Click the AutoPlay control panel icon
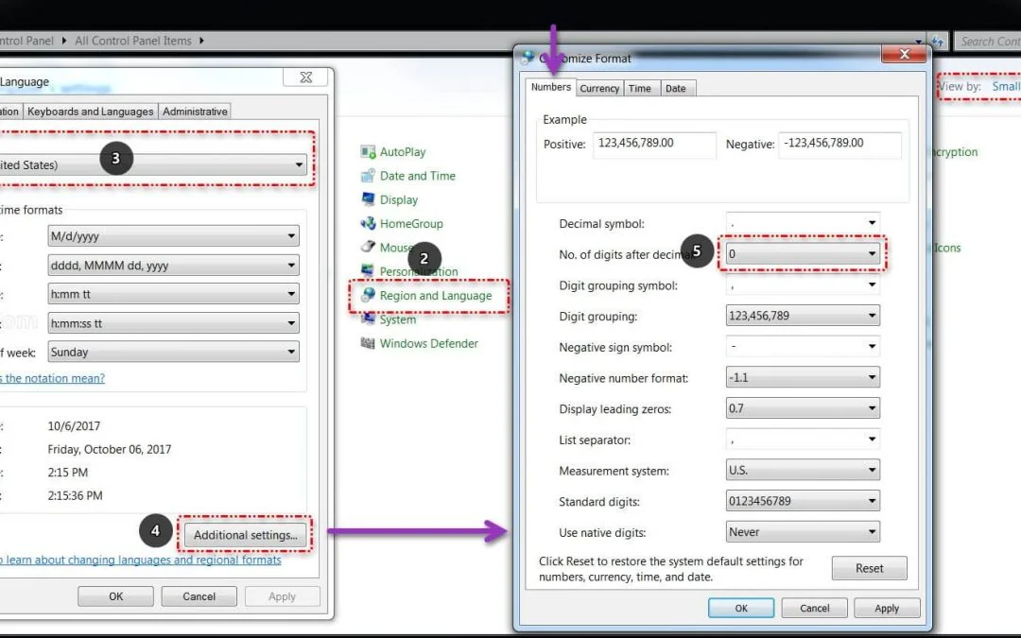 [369, 152]
